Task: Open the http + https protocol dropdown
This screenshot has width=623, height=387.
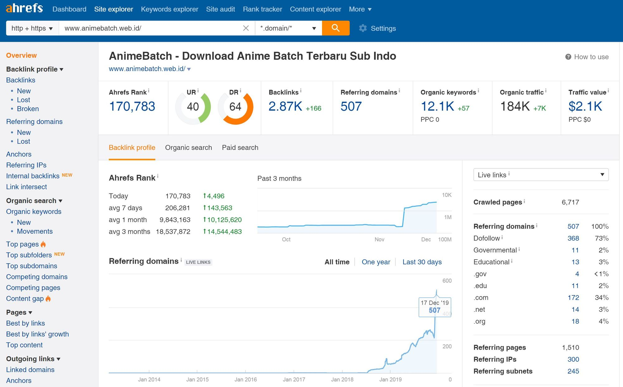Action: (32, 28)
